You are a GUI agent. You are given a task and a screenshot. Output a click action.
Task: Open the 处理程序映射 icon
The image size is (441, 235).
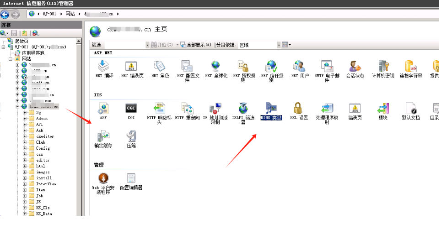click(327, 109)
